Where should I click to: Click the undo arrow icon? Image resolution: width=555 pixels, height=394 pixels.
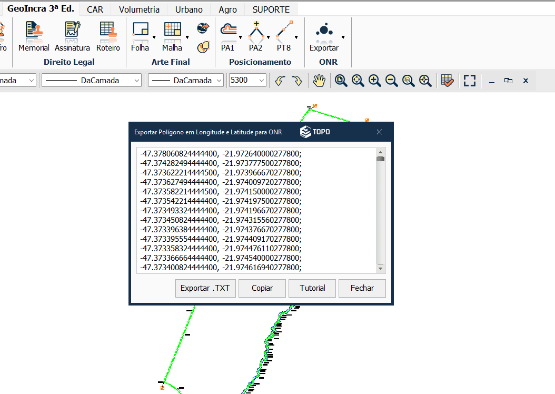(x=280, y=81)
